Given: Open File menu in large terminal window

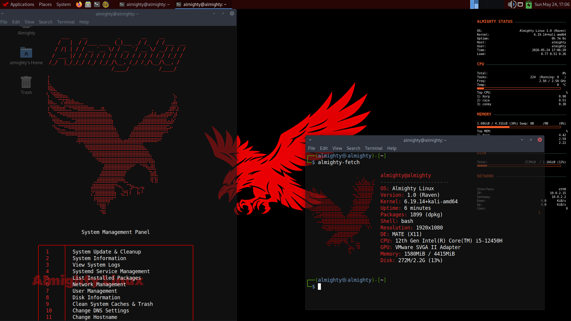Looking at the screenshot, I should point(4,22).
